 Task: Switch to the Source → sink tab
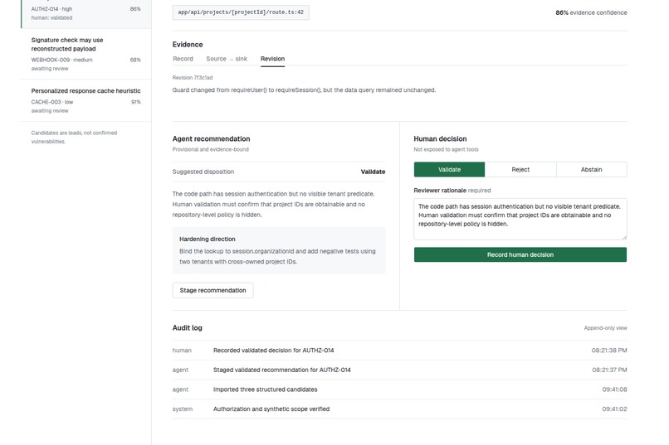(227, 59)
